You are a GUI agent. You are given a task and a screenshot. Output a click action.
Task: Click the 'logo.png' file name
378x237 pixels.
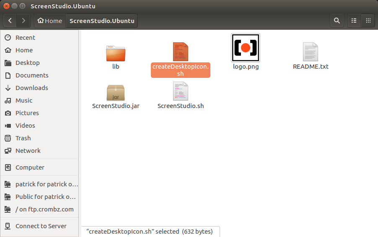click(x=246, y=67)
